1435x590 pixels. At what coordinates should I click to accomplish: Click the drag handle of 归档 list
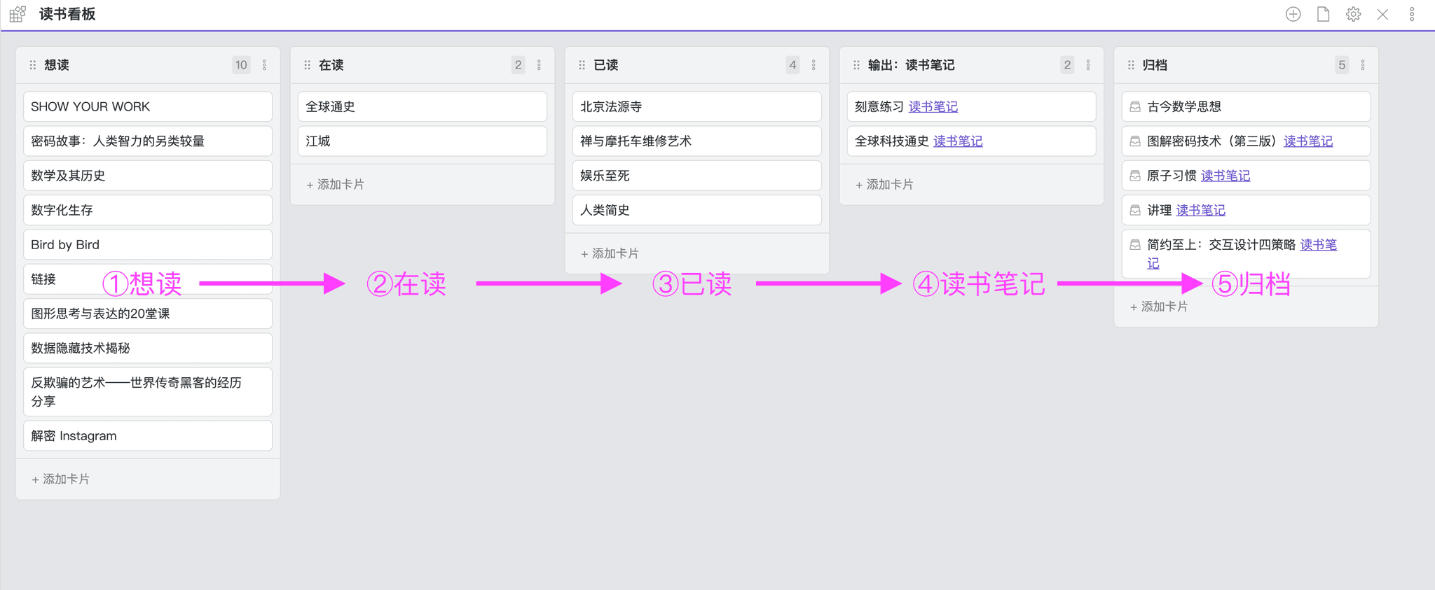pos(1130,65)
